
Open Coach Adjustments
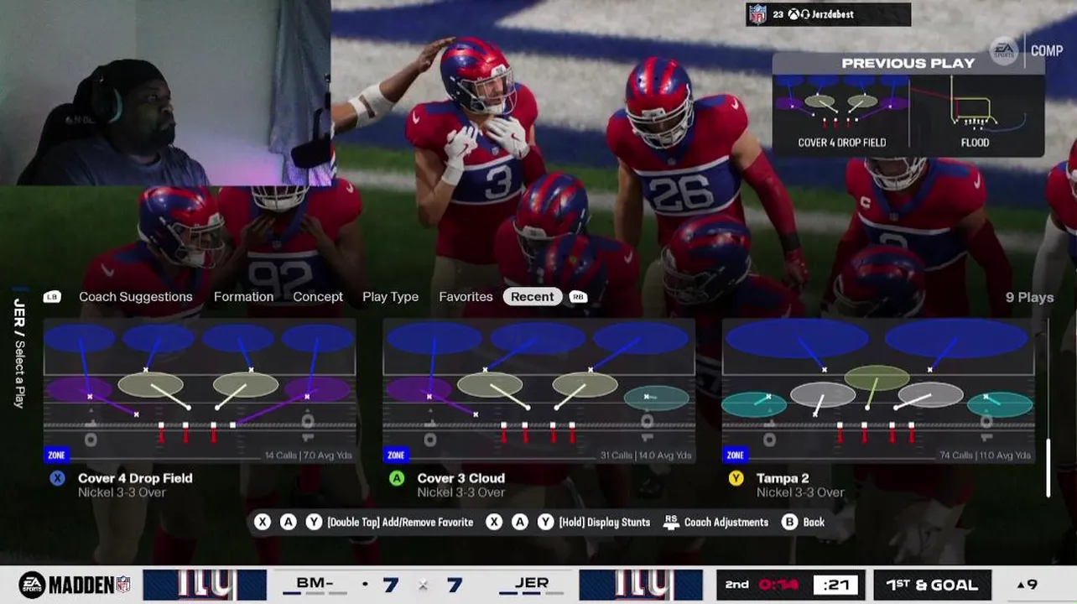(x=726, y=522)
